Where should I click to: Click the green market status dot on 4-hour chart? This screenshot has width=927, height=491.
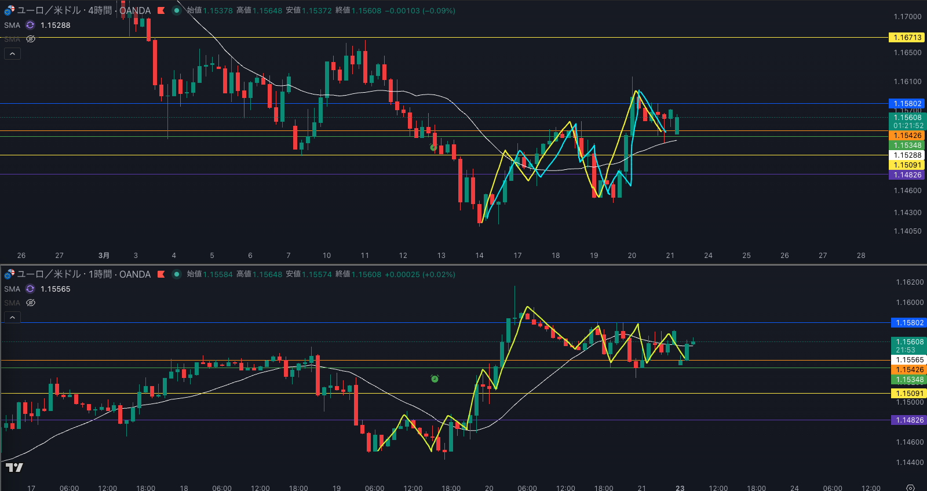(x=177, y=10)
